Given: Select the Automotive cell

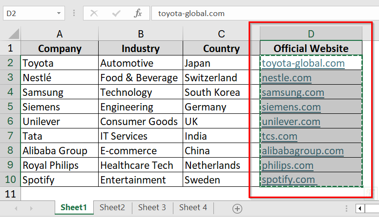Looking at the screenshot, I should click(x=141, y=63).
